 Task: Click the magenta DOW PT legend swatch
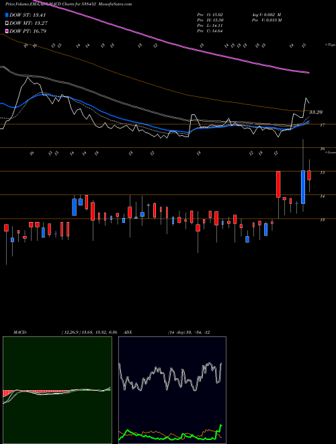pos(7,31)
